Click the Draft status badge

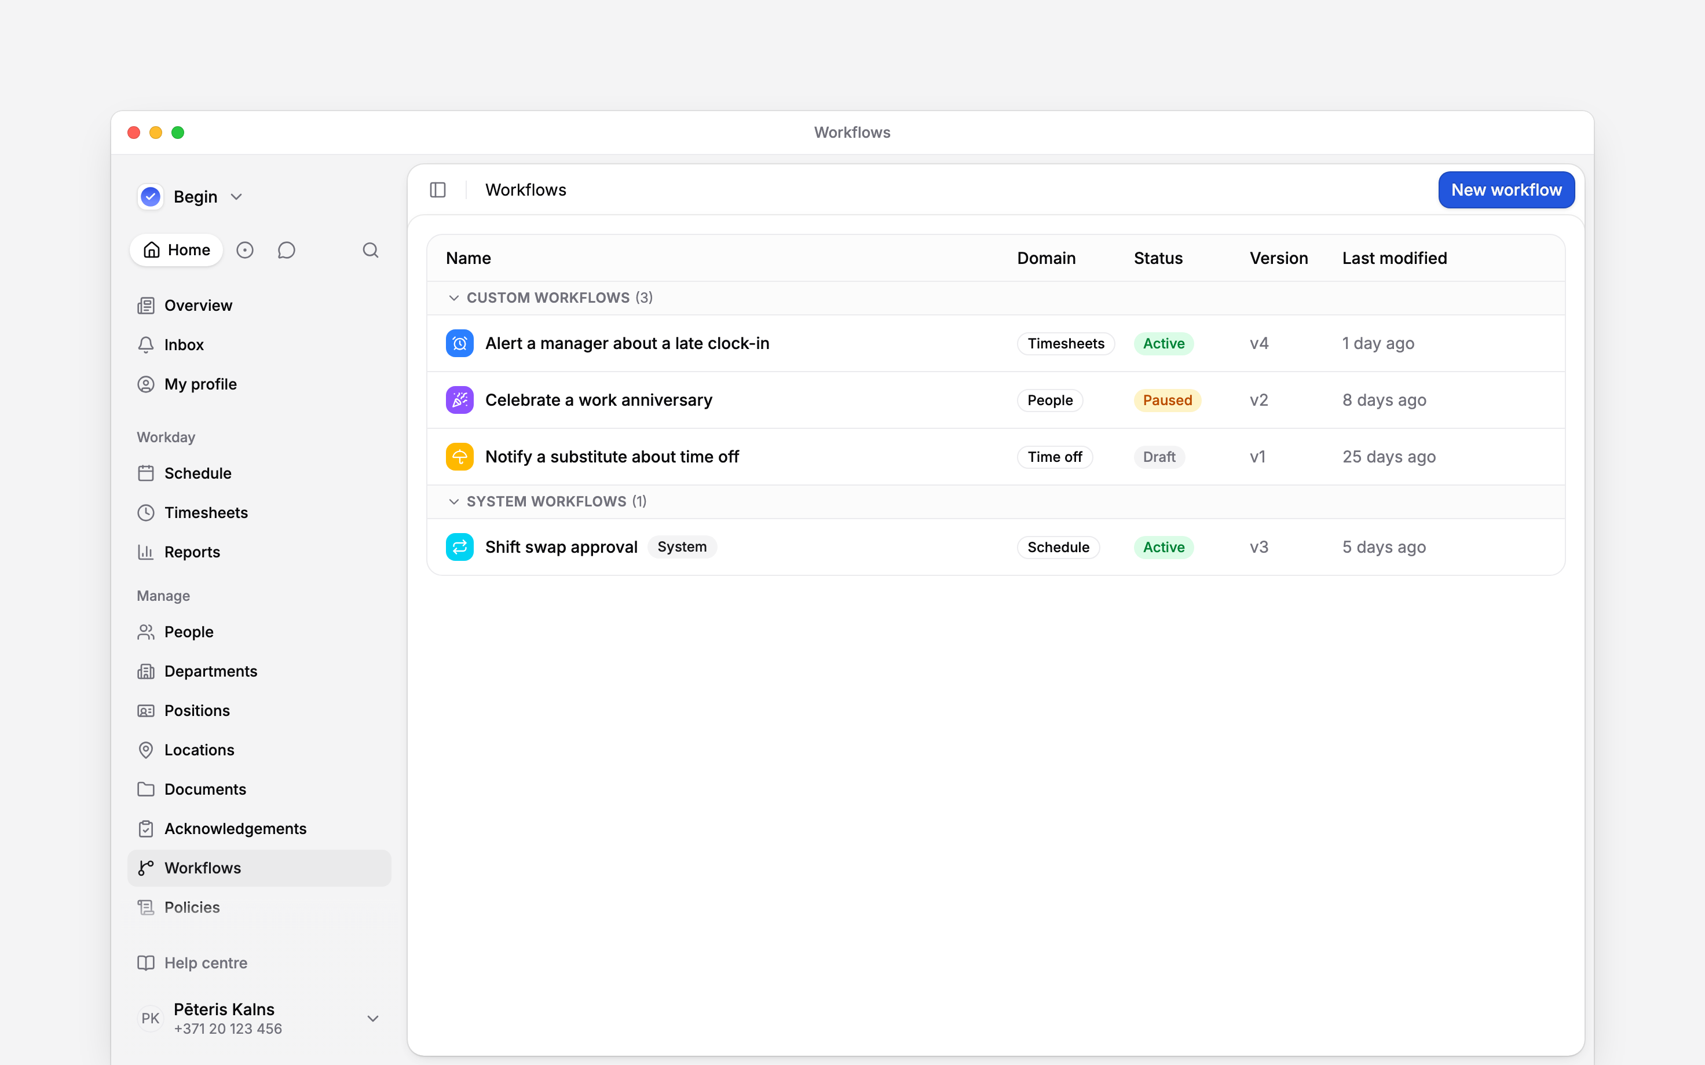[1159, 457]
